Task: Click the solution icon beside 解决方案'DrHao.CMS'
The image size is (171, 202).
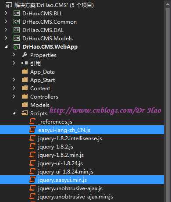Action: 8,5
